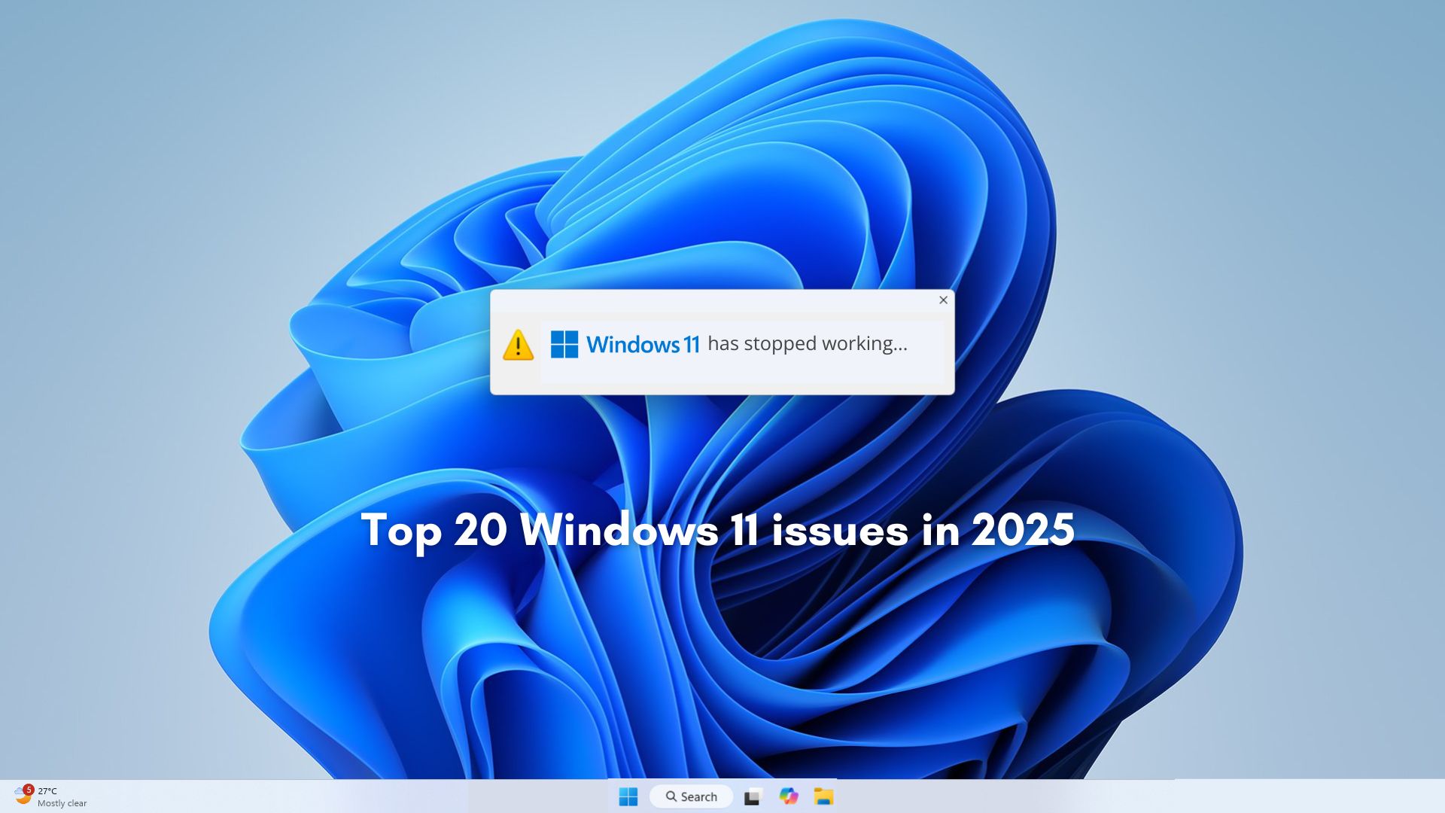Viewport: 1445px width, 813px height.
Task: Select the Windows 11 logo inside the dialog
Action: [564, 344]
